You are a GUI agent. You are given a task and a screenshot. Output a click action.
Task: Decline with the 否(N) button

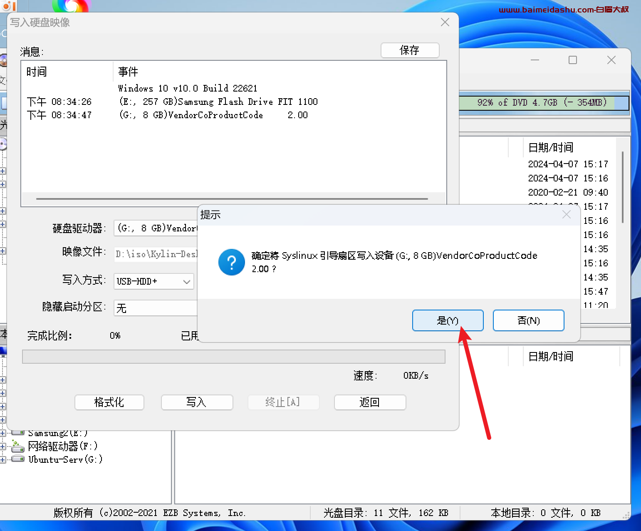[x=528, y=320]
